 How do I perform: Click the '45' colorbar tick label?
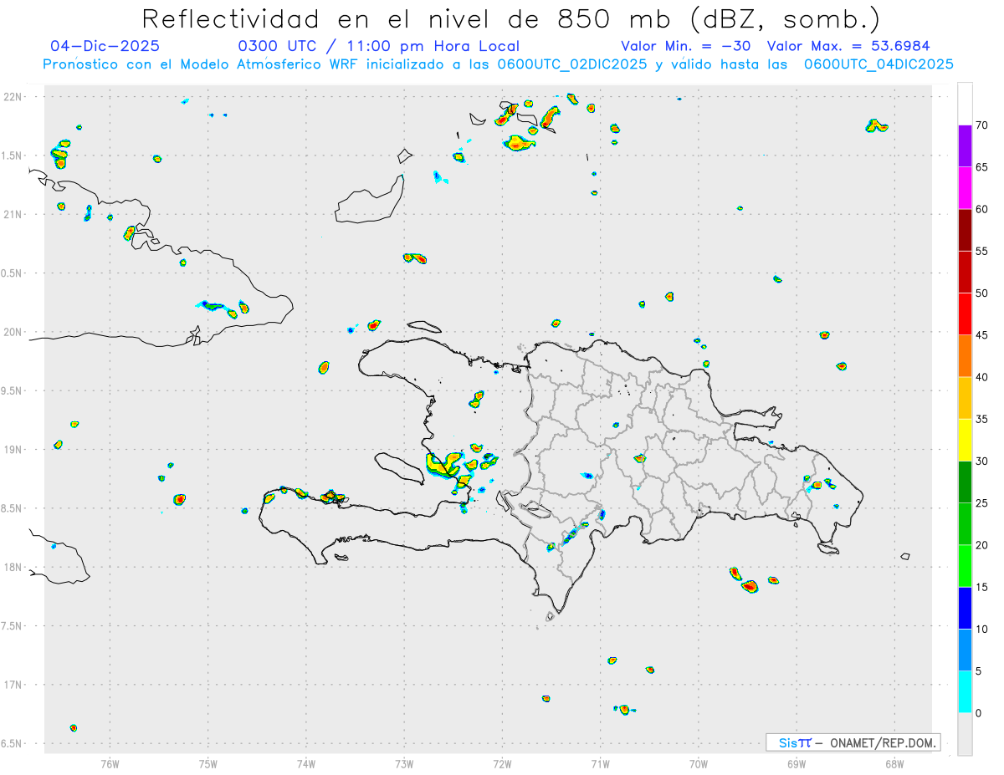pos(982,335)
